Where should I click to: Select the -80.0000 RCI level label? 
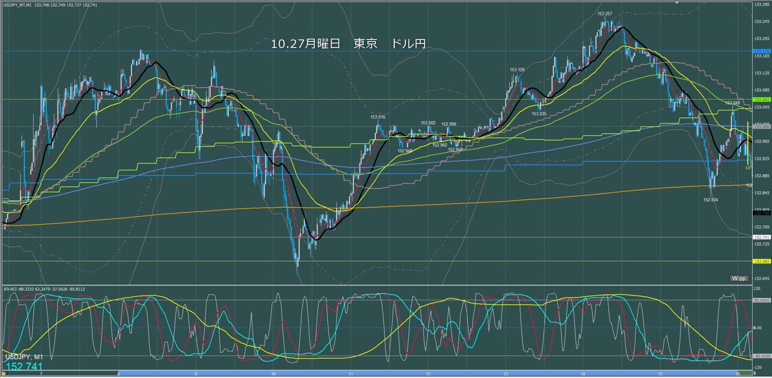(x=762, y=356)
